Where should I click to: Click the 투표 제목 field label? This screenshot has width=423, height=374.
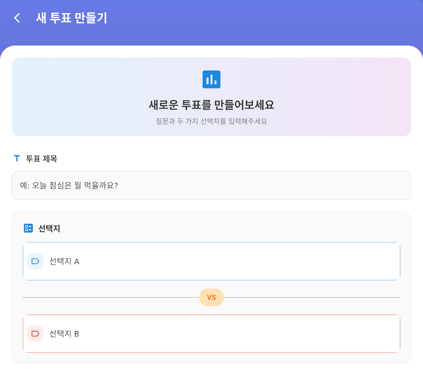point(42,158)
